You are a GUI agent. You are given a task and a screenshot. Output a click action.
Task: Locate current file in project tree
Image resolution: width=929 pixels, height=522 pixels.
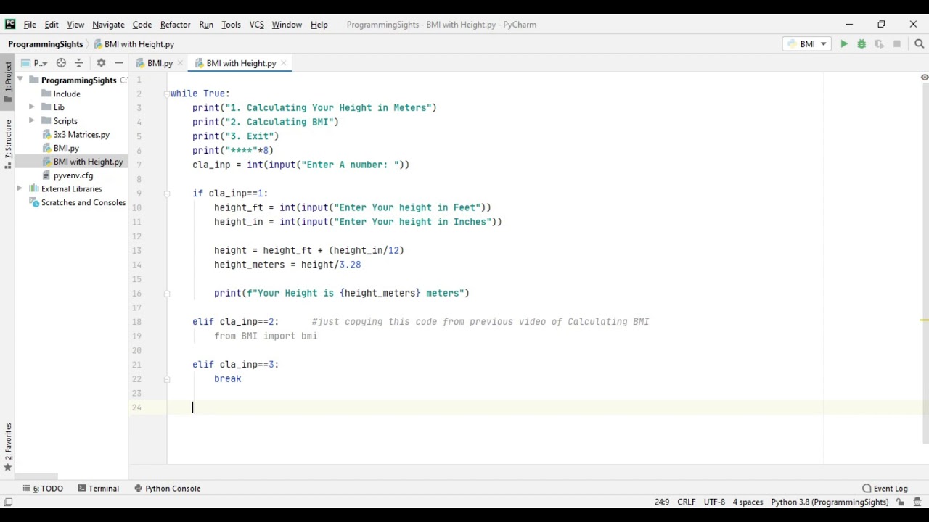click(61, 63)
